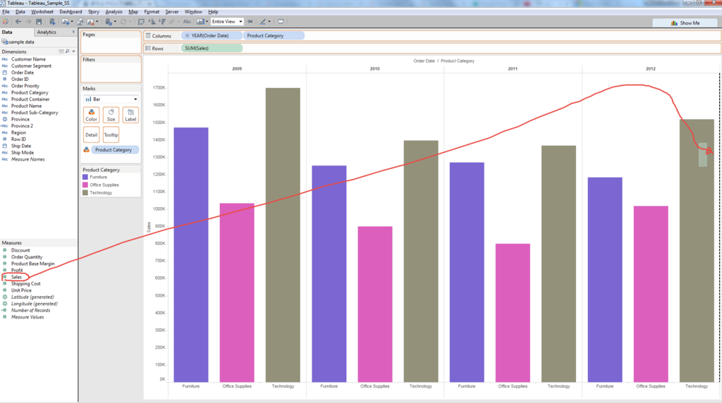
Task: Click the Technology gray legend swatch
Action: 85,193
